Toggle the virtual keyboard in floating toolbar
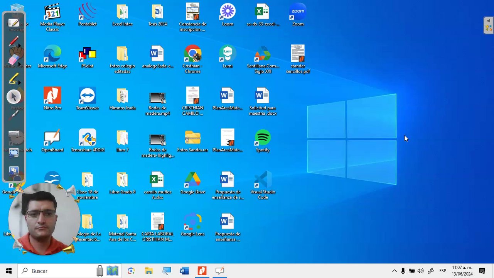Screen dimensions: 494x278 point(13,134)
